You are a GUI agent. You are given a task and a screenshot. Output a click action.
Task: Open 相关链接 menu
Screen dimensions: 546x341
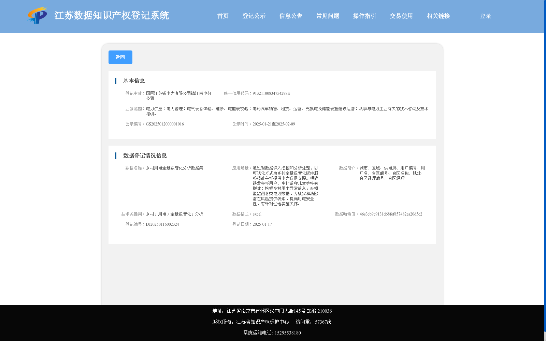[438, 16]
